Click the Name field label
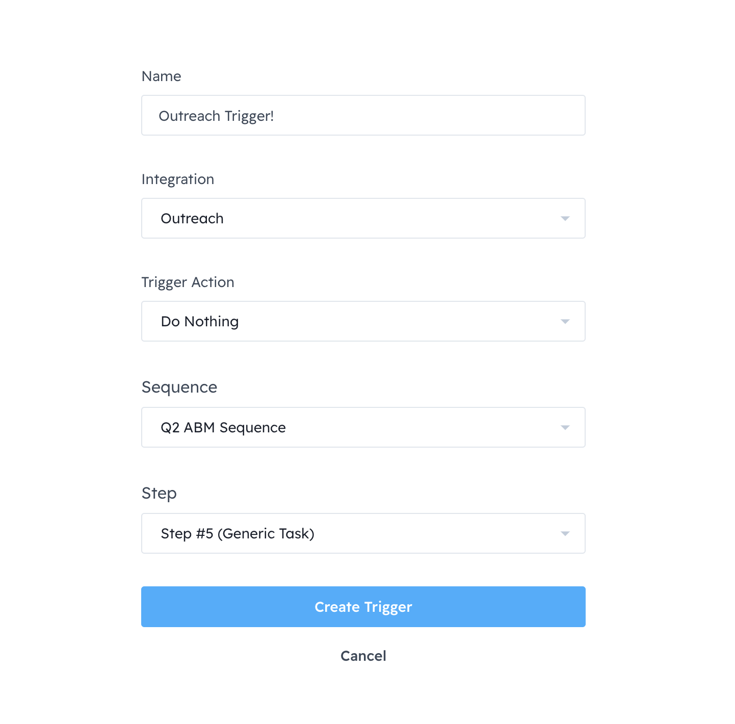 (x=161, y=76)
